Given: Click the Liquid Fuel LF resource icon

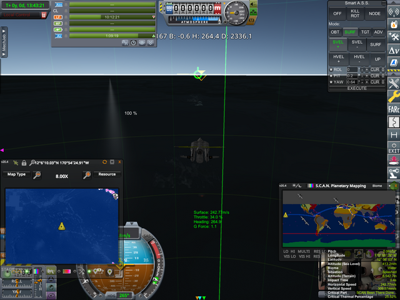Looking at the screenshot, I should (x=58, y=17).
